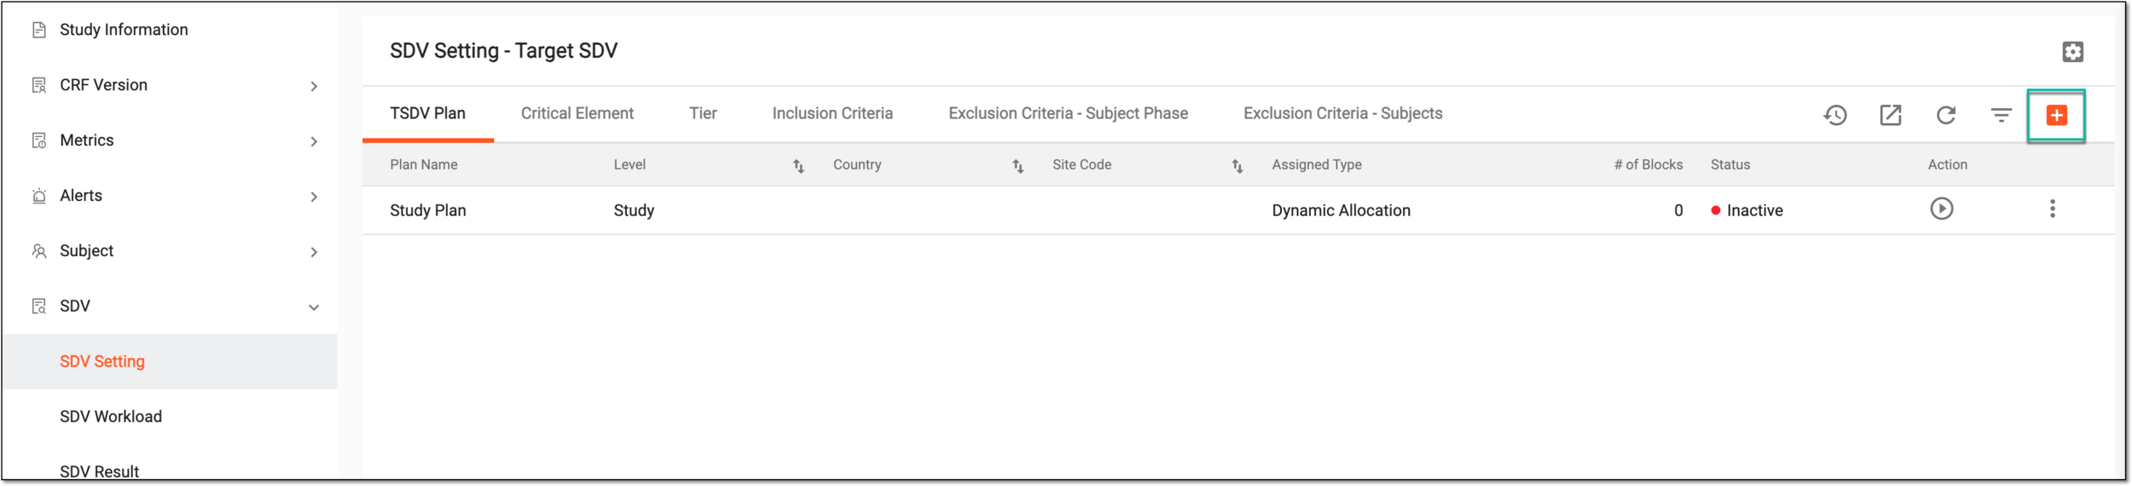Open the history clock icon
2132x486 pixels.
[1834, 115]
